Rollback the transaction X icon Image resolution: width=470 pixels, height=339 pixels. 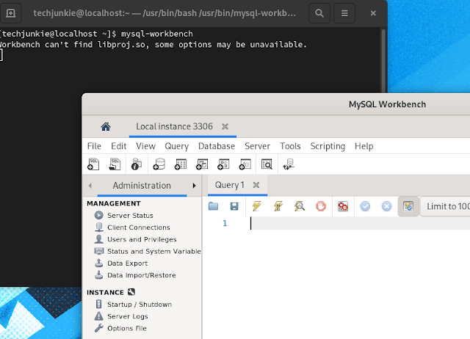pos(387,206)
